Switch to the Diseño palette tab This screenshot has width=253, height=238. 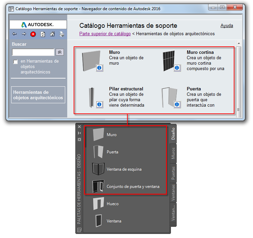coord(173,134)
